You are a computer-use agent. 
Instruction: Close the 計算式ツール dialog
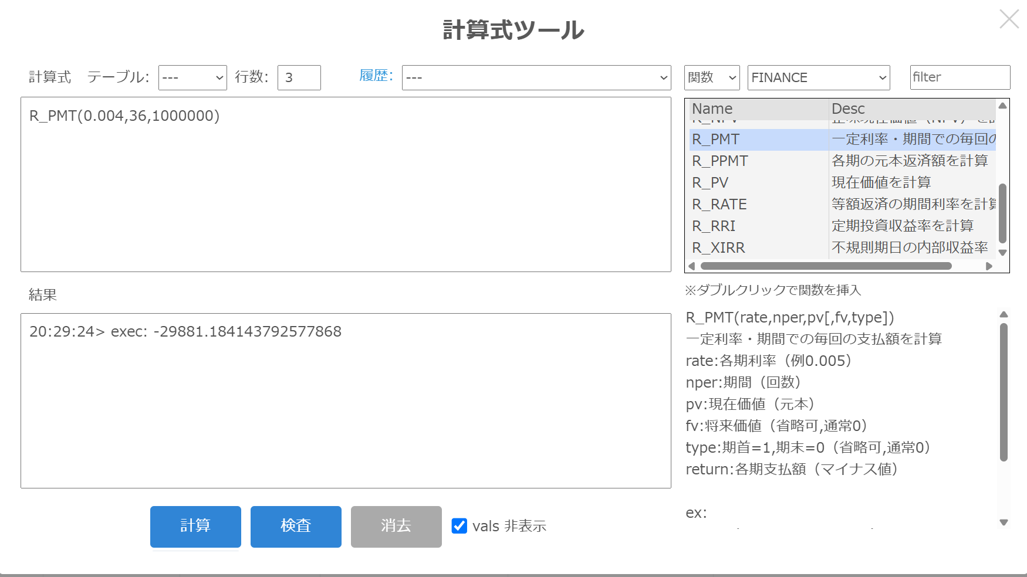1009,19
